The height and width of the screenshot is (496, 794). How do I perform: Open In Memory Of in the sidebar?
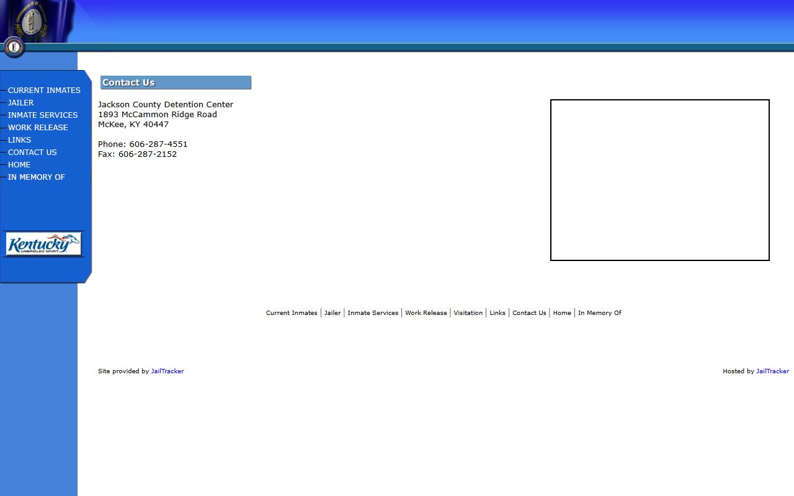[37, 177]
